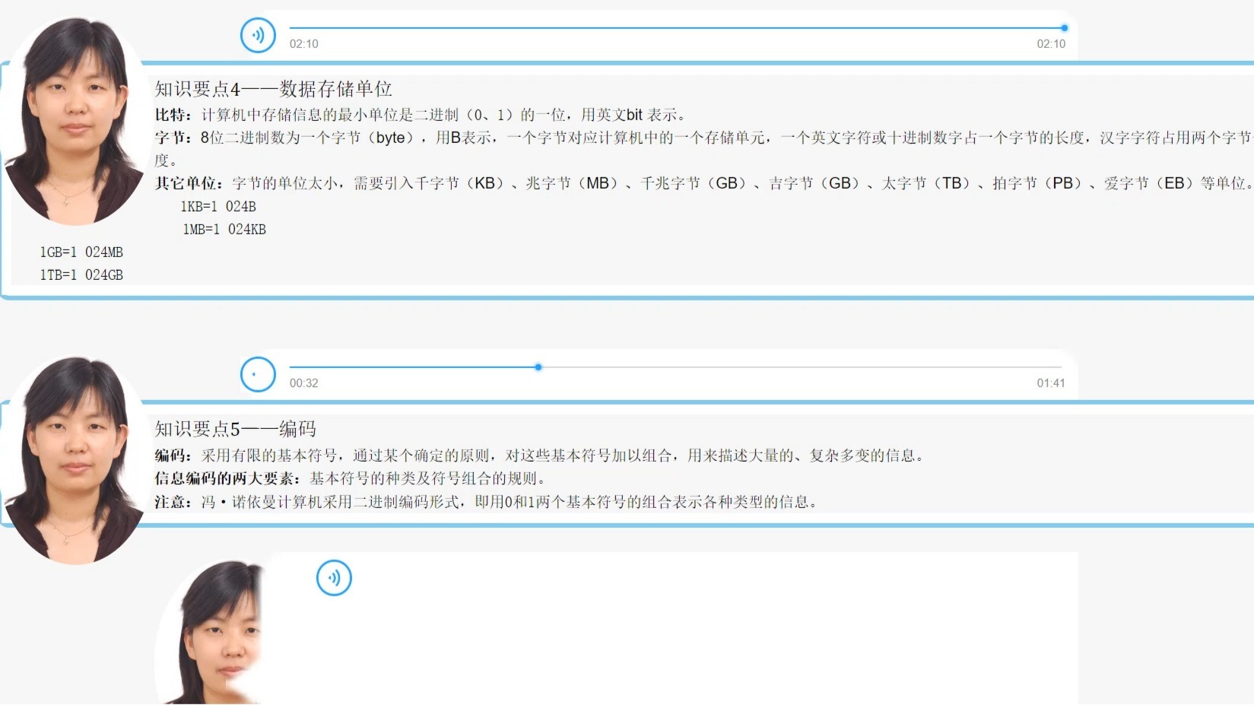This screenshot has width=1254, height=705.
Task: Activate the circular audio control beside 知识要点5
Action: [x=258, y=374]
